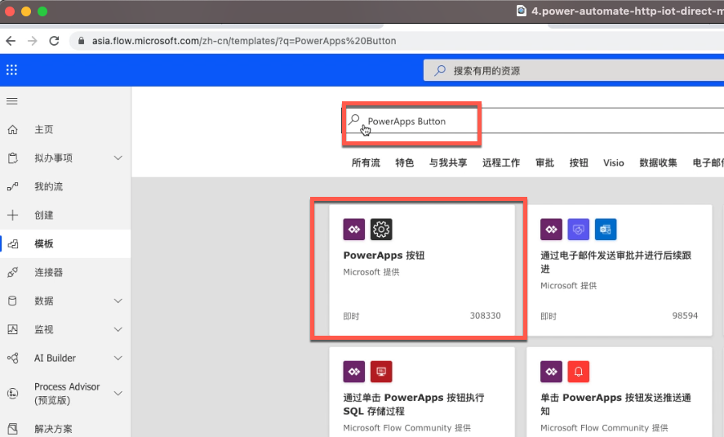
Task: Select the Visio category tab
Action: point(614,163)
